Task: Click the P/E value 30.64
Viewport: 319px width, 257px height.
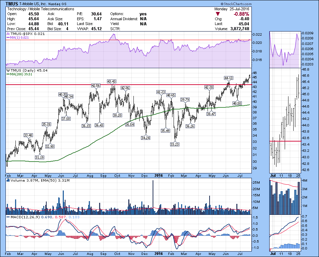Action: (96, 14)
